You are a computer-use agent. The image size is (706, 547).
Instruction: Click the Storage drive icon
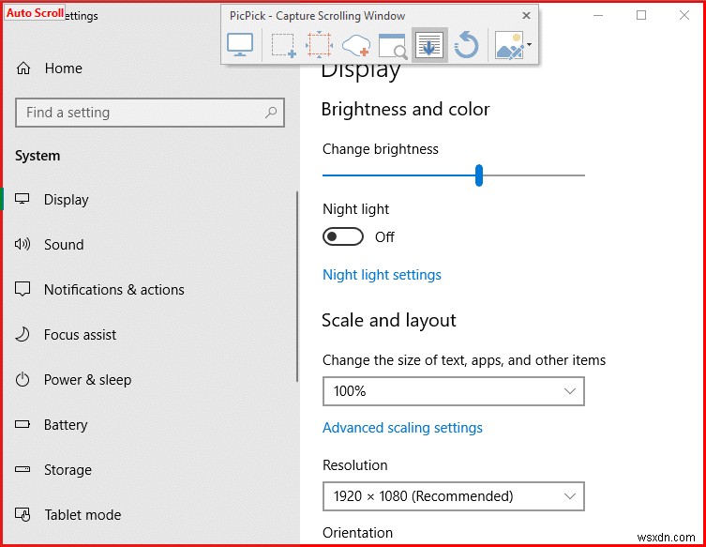(x=23, y=469)
